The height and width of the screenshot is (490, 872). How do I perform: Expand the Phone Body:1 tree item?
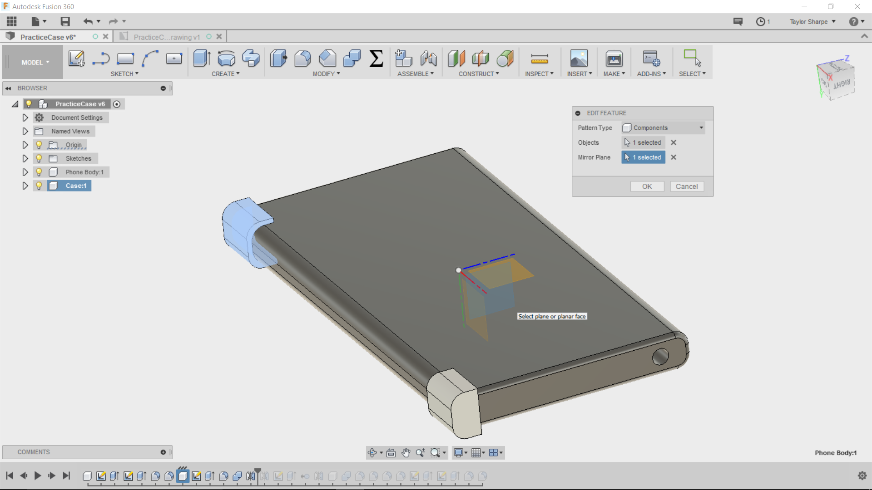(25, 171)
